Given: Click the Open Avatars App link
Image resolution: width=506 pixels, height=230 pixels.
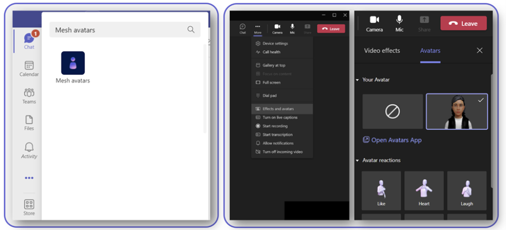Looking at the screenshot, I should [x=392, y=140].
